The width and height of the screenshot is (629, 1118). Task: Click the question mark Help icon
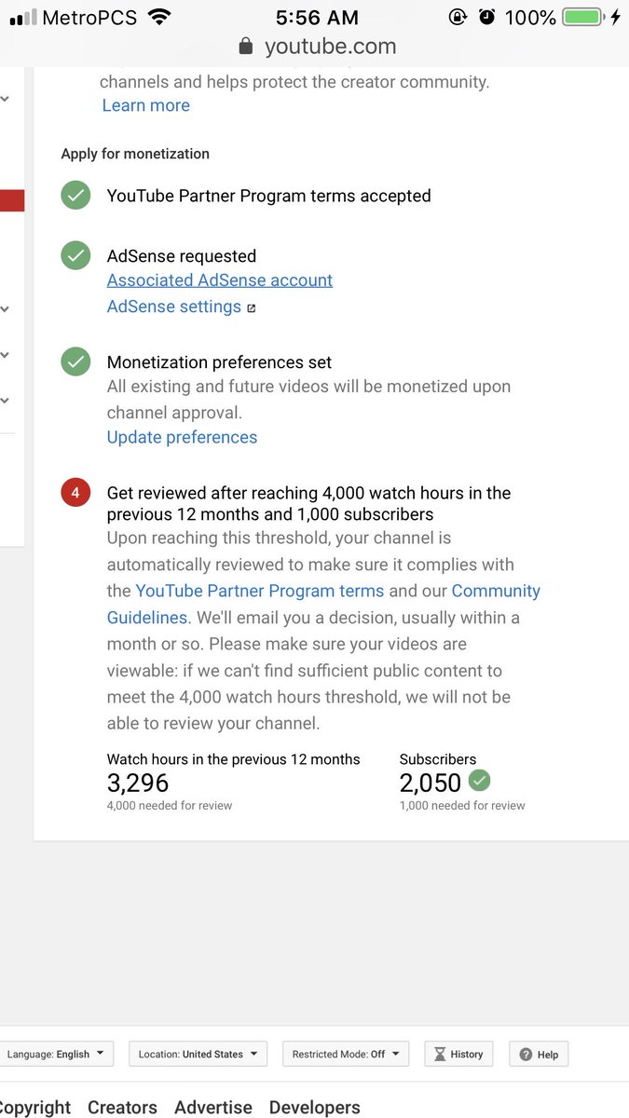[526, 1055]
